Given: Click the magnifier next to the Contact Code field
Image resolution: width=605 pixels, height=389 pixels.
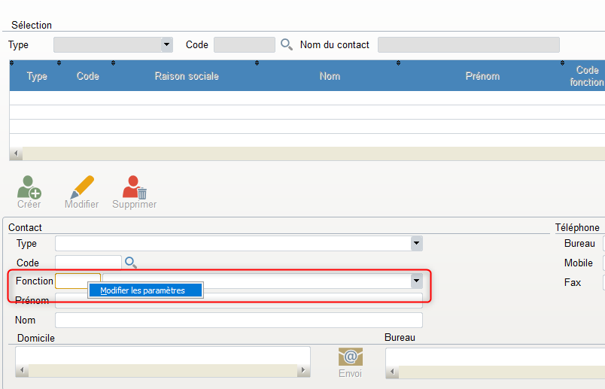Looking at the screenshot, I should 131,263.
